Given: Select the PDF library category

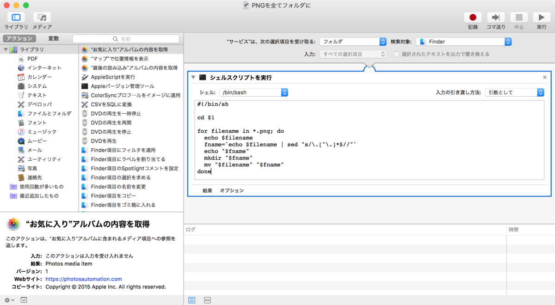Looking at the screenshot, I should (x=32, y=59).
